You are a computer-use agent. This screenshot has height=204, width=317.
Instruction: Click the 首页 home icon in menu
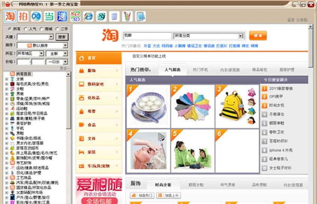82,58
